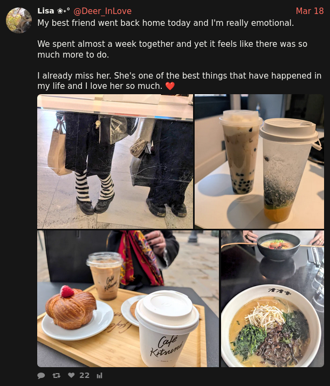Open the ramen bowl photo
The height and width of the screenshot is (386, 330).
pyautogui.click(x=272, y=299)
